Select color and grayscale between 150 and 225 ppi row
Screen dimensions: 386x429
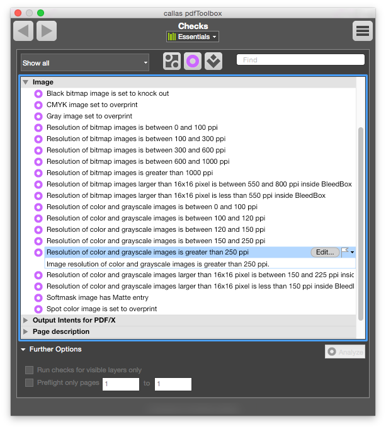click(x=200, y=275)
